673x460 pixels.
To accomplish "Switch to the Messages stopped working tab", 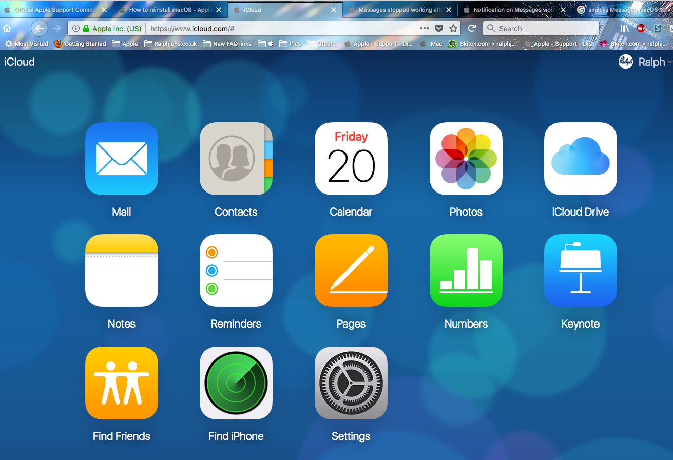I will coord(400,10).
